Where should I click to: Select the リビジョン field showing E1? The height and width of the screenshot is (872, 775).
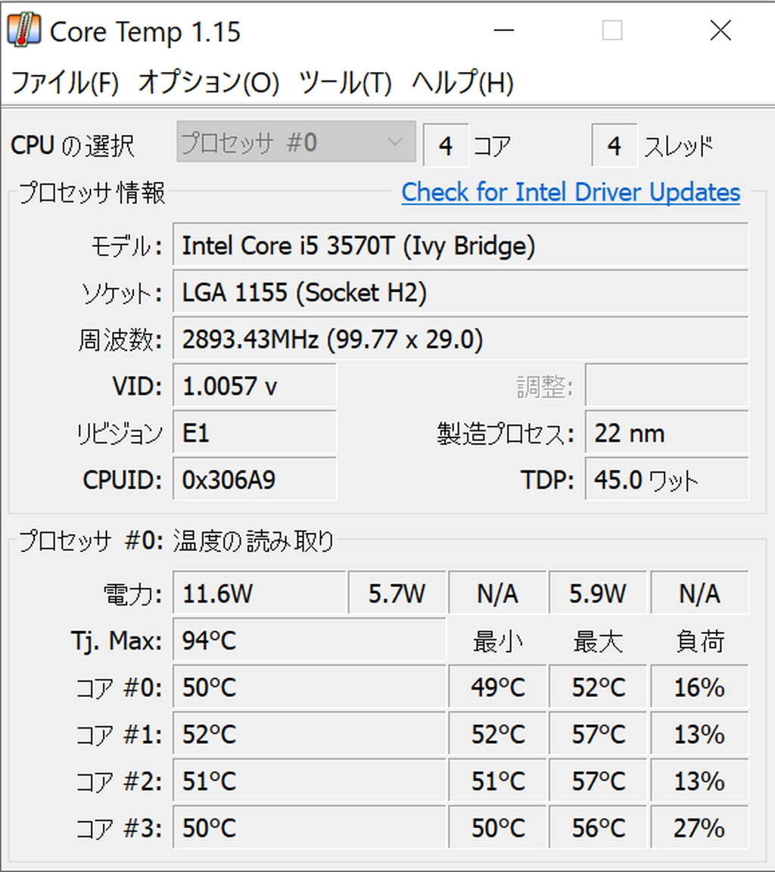pyautogui.click(x=254, y=433)
